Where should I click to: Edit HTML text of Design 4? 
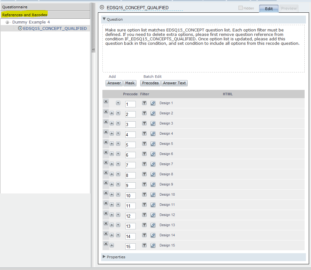click(153, 134)
